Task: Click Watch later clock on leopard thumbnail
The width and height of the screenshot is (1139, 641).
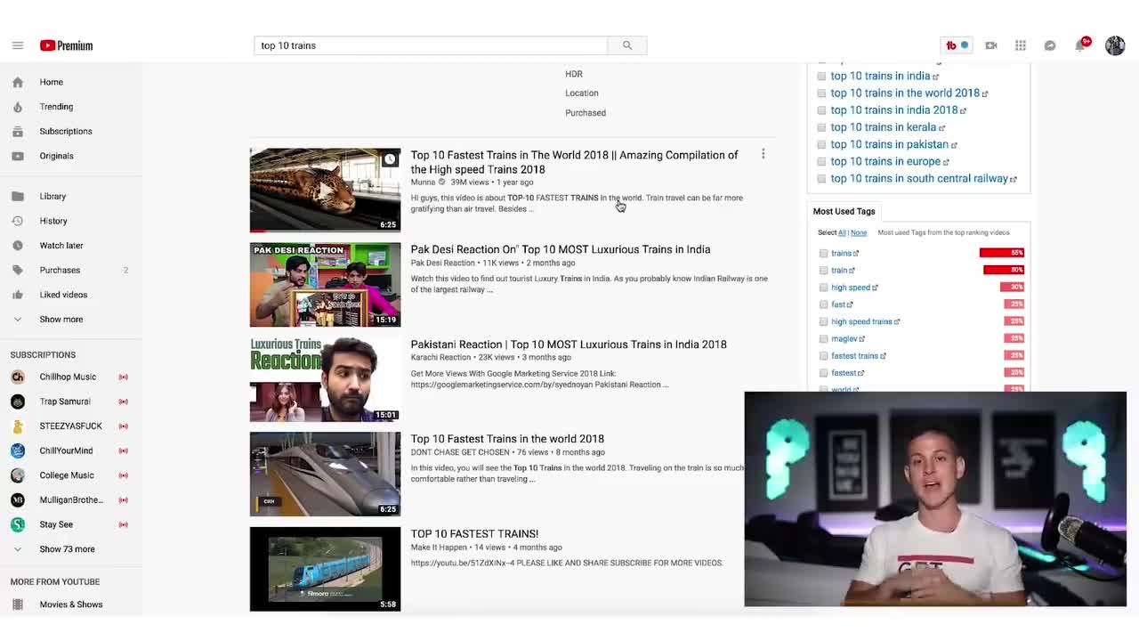Action: tap(389, 159)
